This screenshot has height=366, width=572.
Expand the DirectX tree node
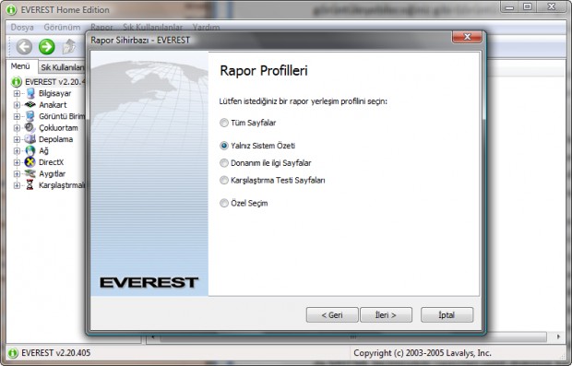17,162
